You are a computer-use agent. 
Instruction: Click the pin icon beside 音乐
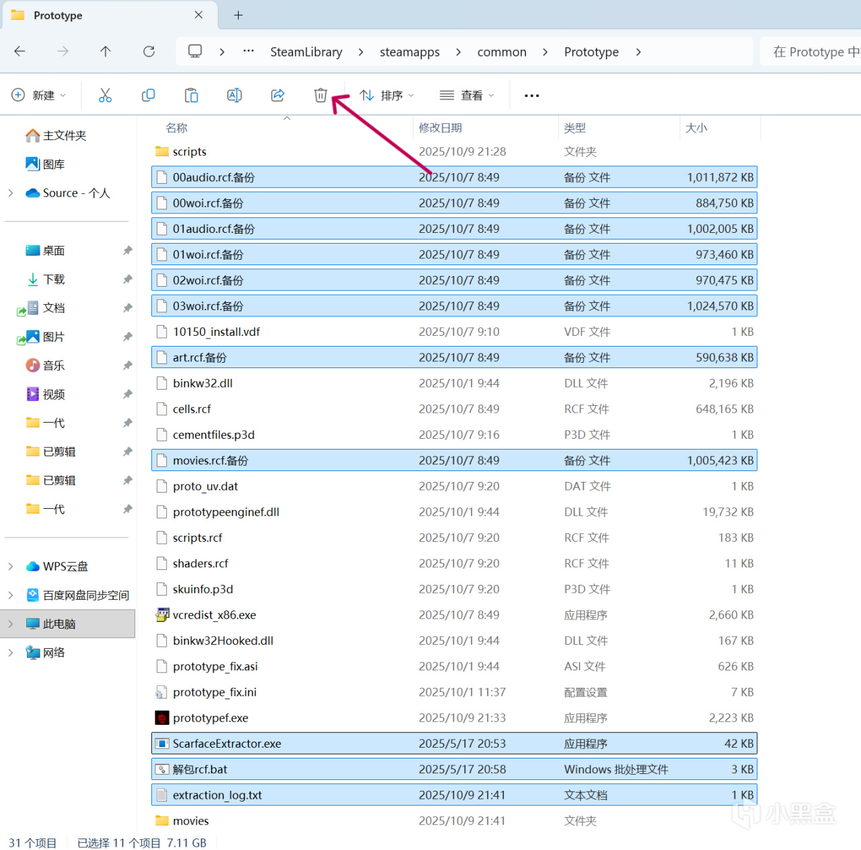(127, 365)
